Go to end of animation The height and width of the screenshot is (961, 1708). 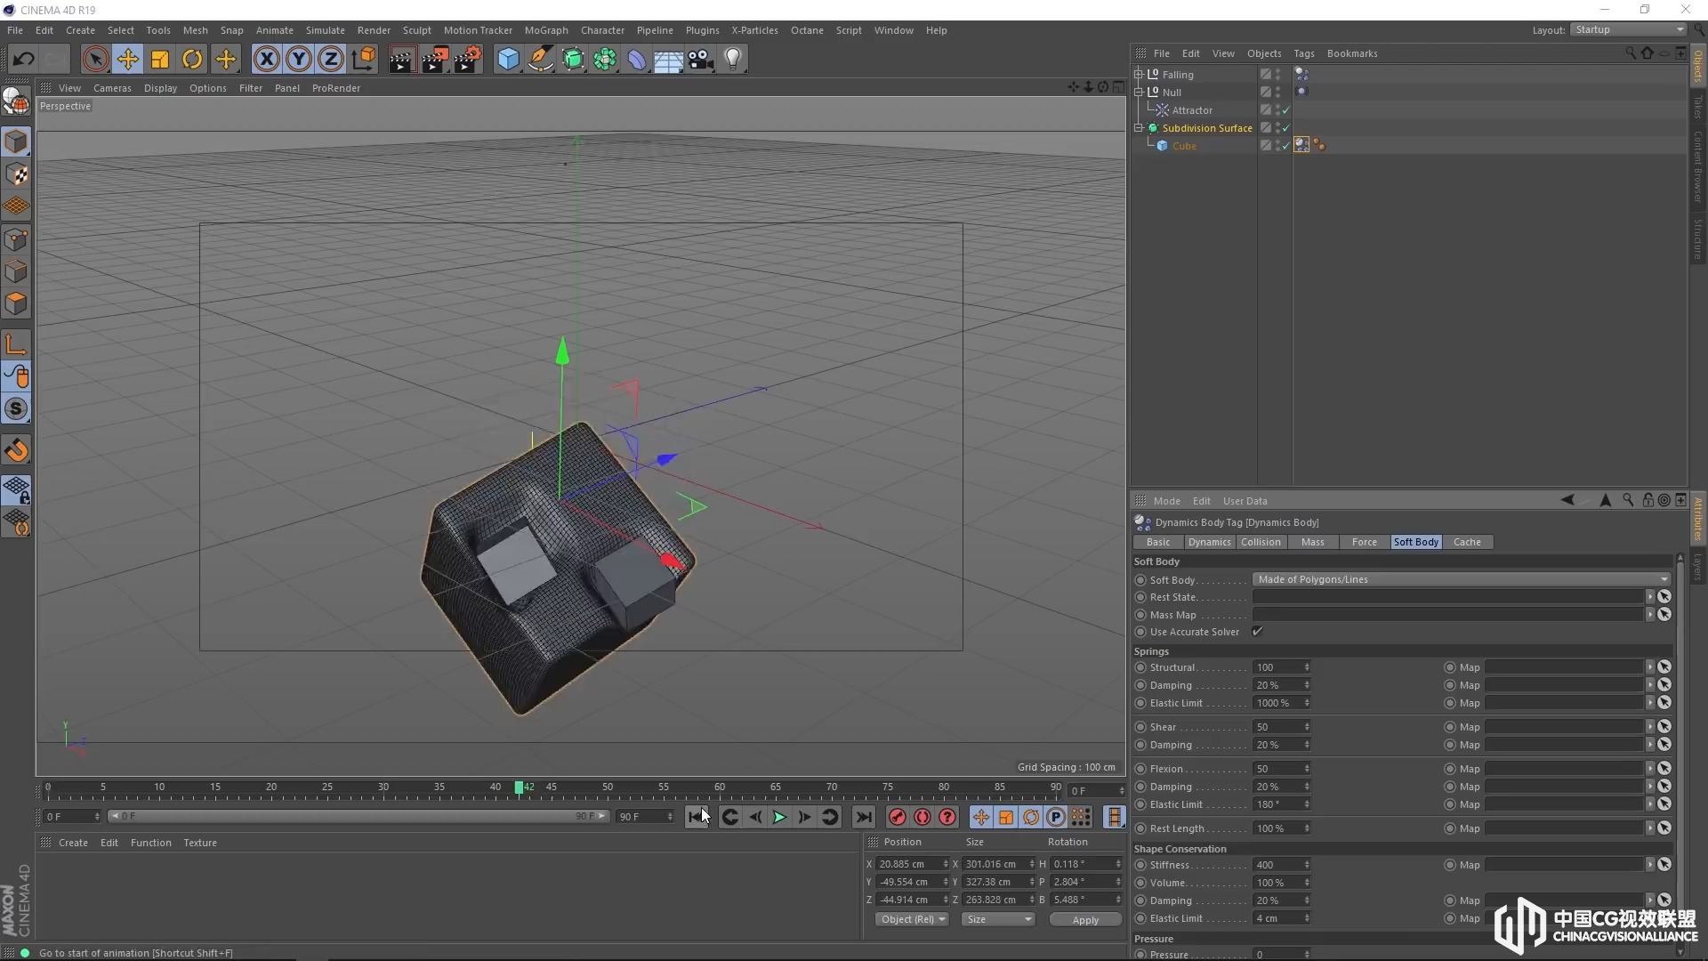(864, 817)
